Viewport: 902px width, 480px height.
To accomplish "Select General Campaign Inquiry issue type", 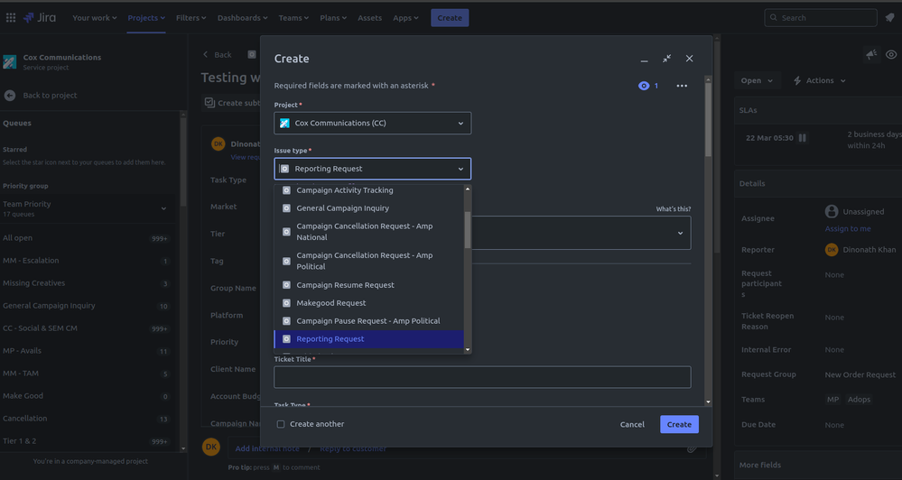I will tap(369, 208).
